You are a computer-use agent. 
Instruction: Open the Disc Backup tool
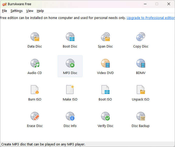tap(140, 119)
